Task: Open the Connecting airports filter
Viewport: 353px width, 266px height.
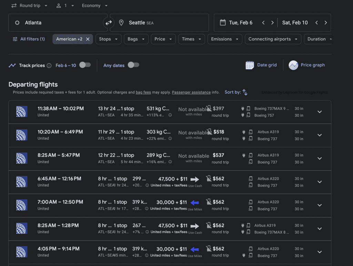Action: (x=273, y=39)
